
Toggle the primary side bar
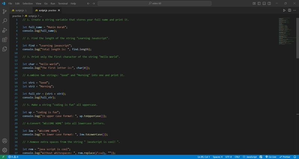(259, 3)
